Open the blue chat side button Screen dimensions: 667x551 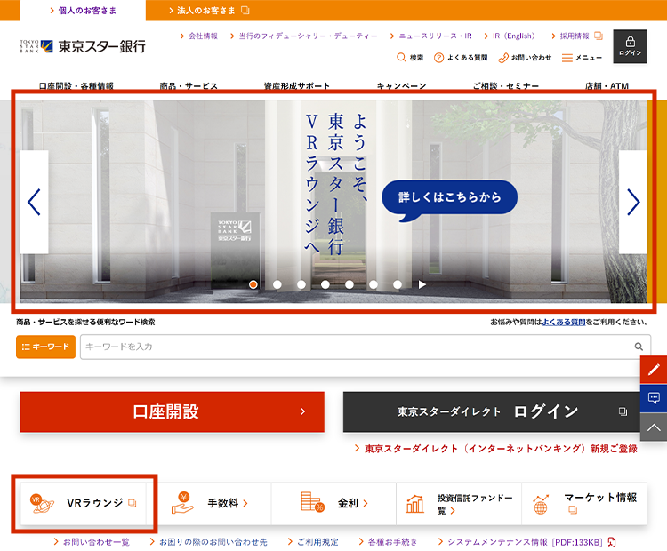coord(654,398)
